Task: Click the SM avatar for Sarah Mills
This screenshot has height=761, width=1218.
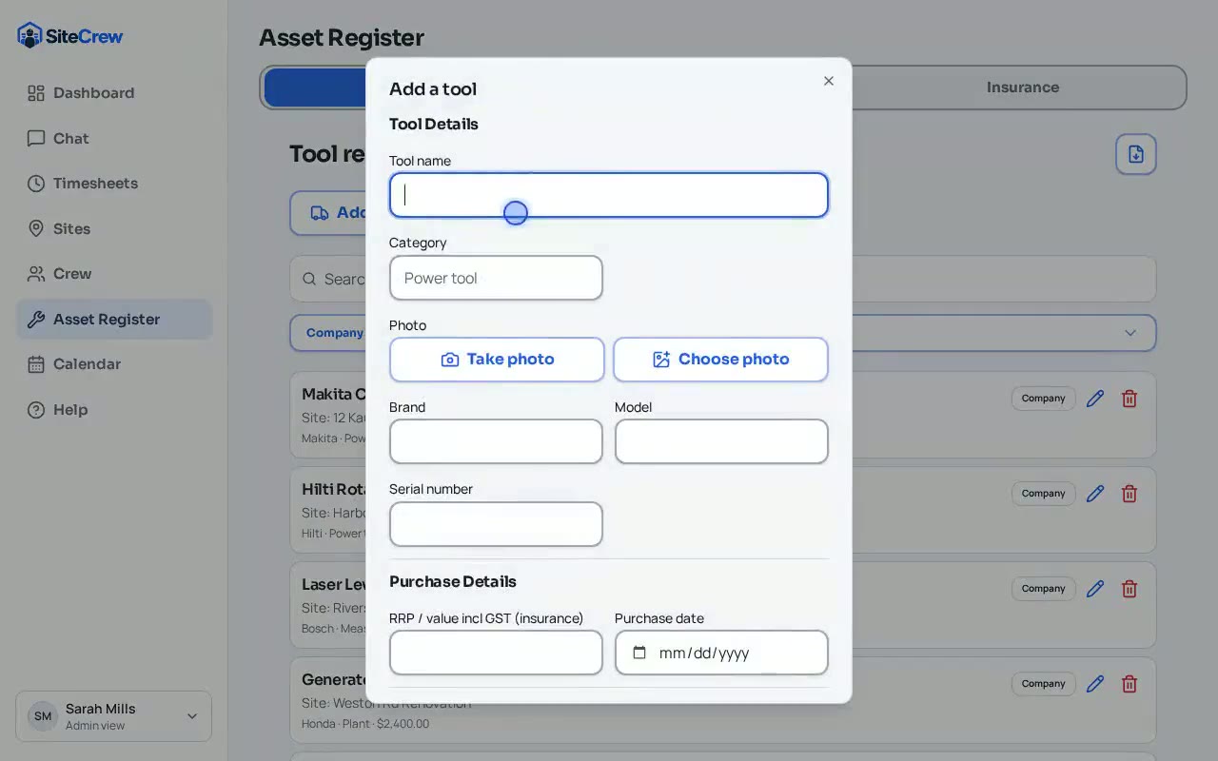Action: click(x=43, y=716)
